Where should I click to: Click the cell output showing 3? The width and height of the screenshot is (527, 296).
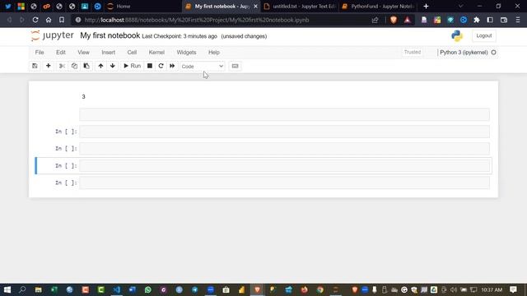coord(84,97)
